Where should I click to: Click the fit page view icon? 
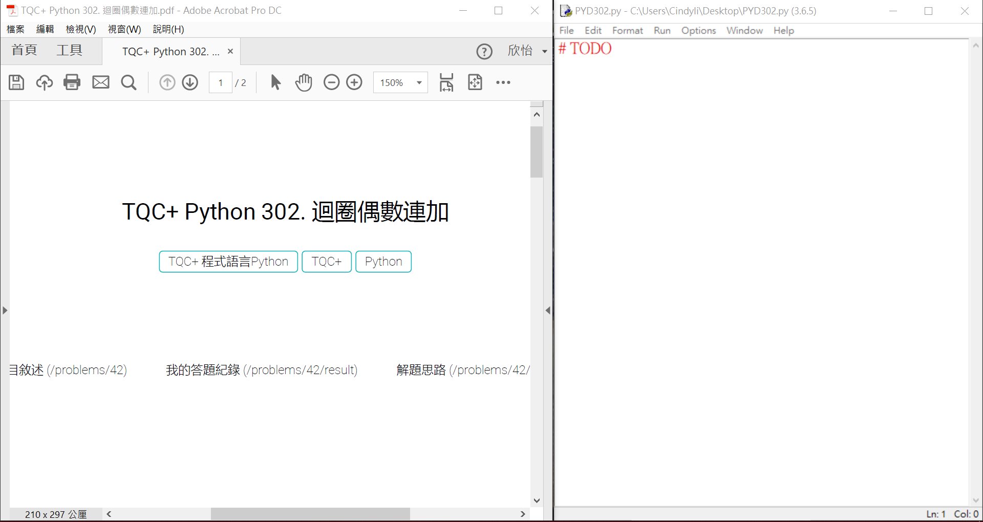pyautogui.click(x=475, y=82)
